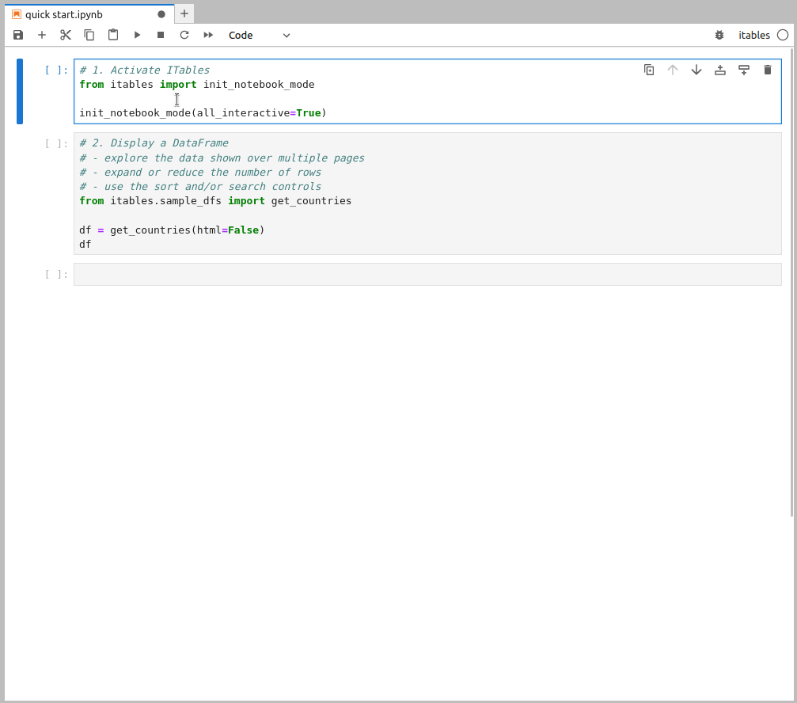Viewport: 797px width, 703px height.
Task: Run the selected cell
Action: pos(136,35)
